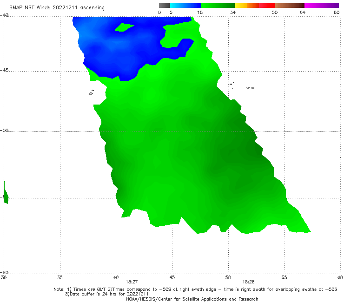
Task: Click the note '3)Data buffer is 24 hrs'
Action: 106,294
